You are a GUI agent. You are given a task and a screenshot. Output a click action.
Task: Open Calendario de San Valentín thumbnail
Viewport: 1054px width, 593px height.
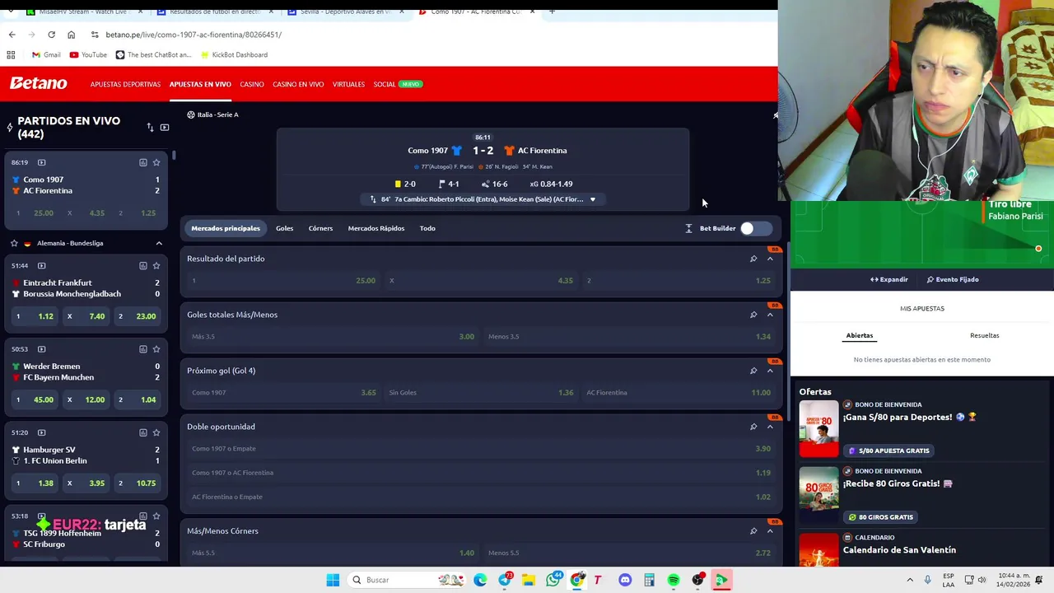tap(818, 549)
